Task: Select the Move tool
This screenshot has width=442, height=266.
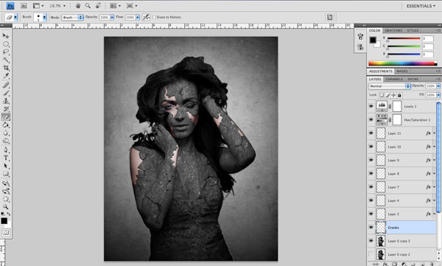Action: (x=6, y=36)
